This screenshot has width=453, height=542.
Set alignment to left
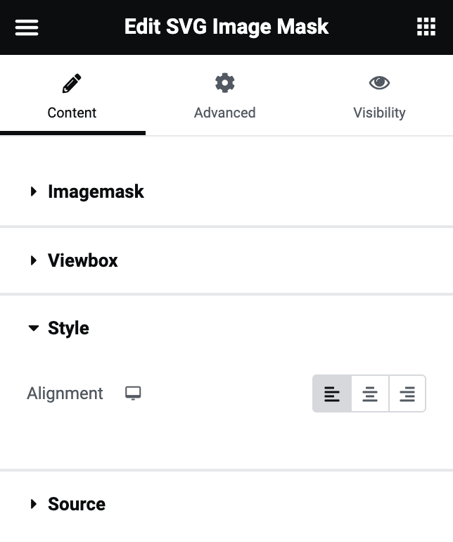point(332,393)
